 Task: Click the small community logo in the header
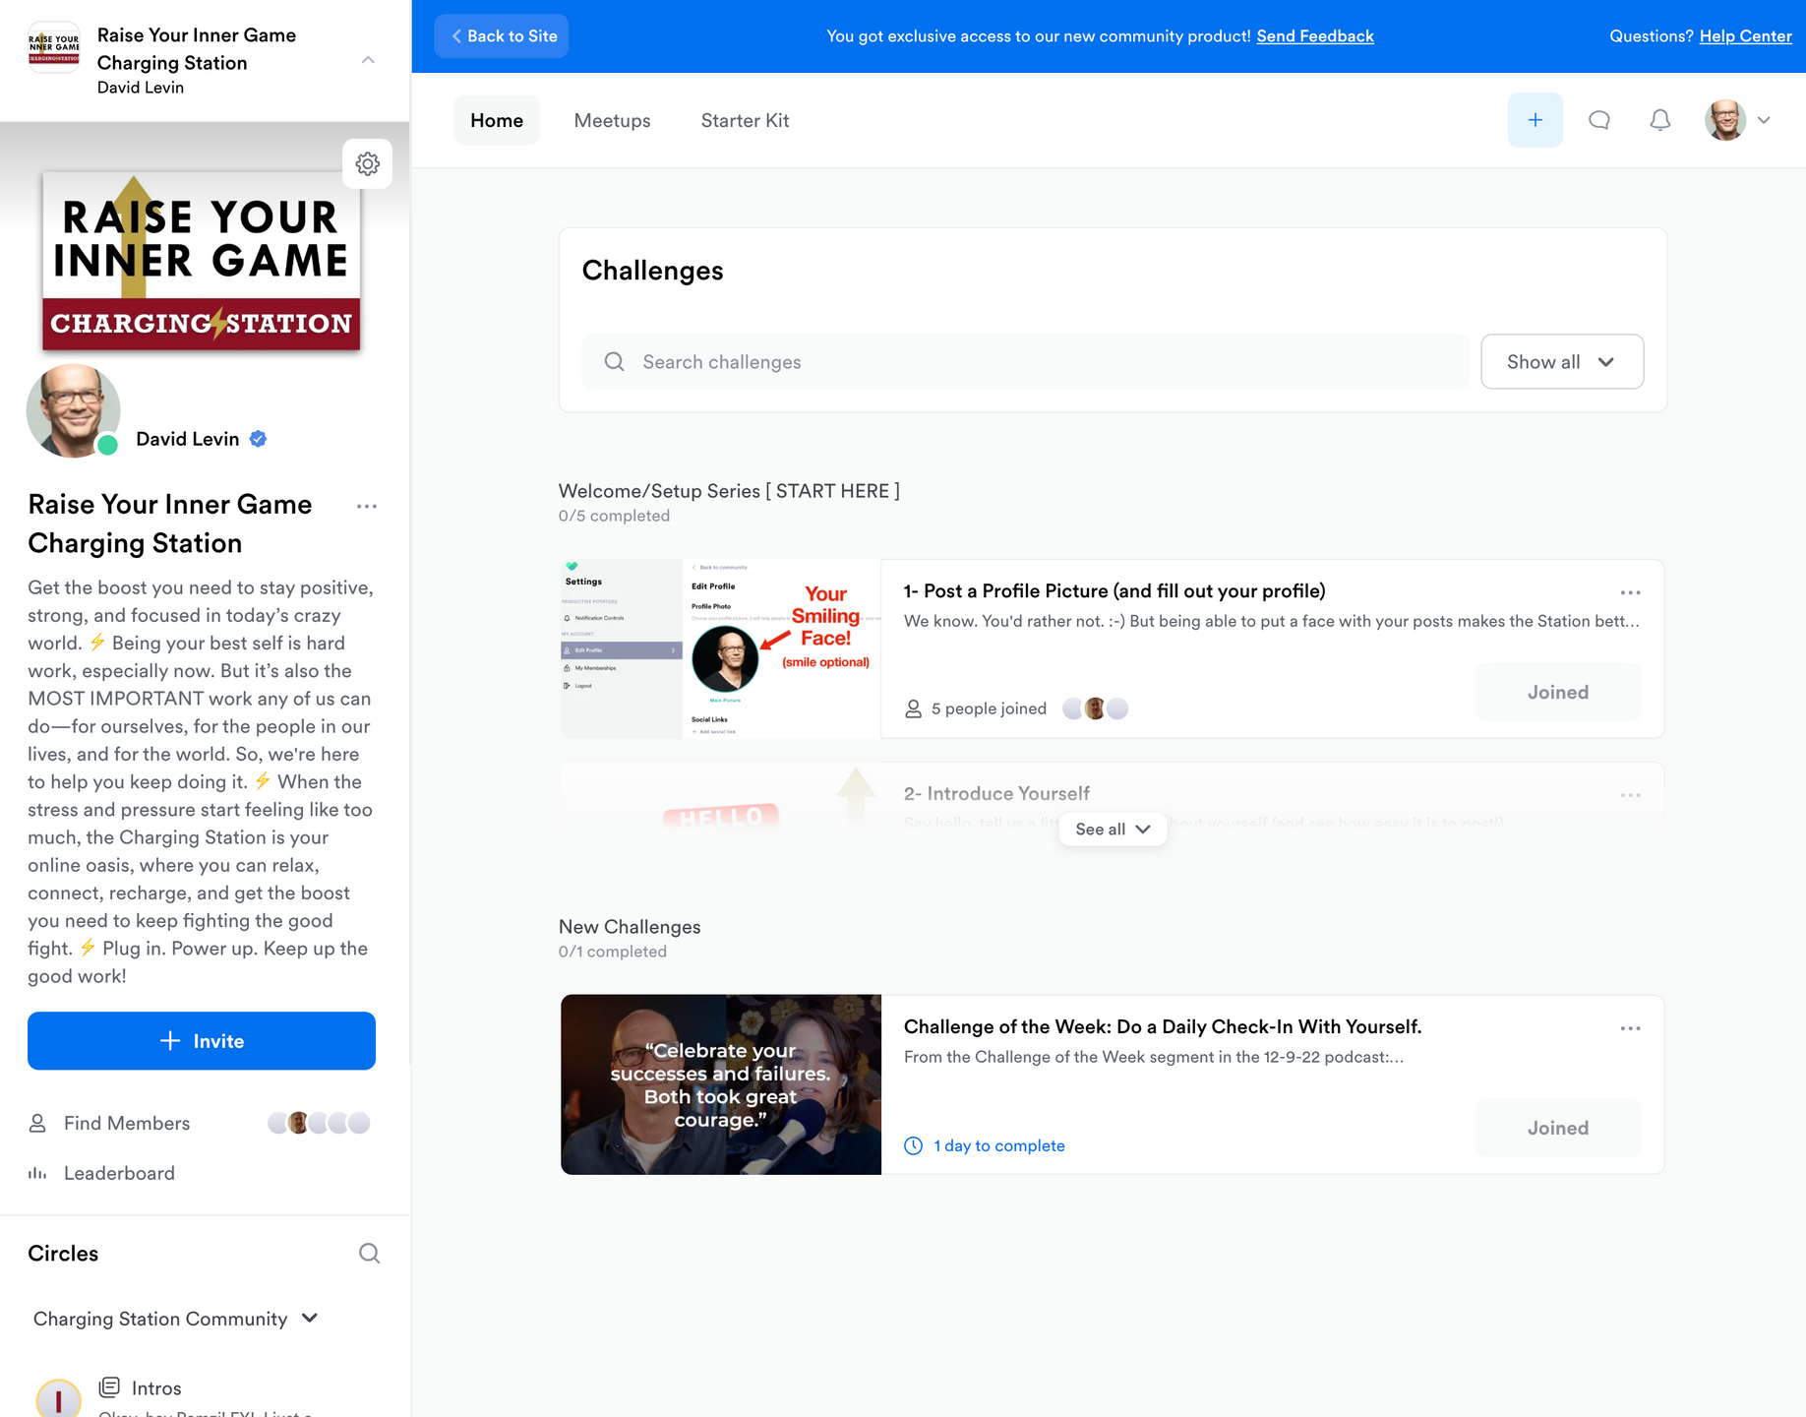tap(54, 47)
